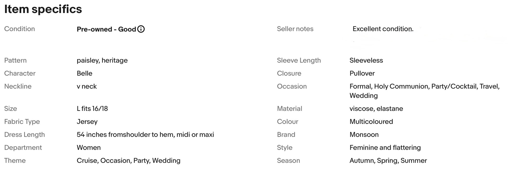
Task: Click the Cruise, Occasion, Party, Wedding theme
Action: point(128,161)
